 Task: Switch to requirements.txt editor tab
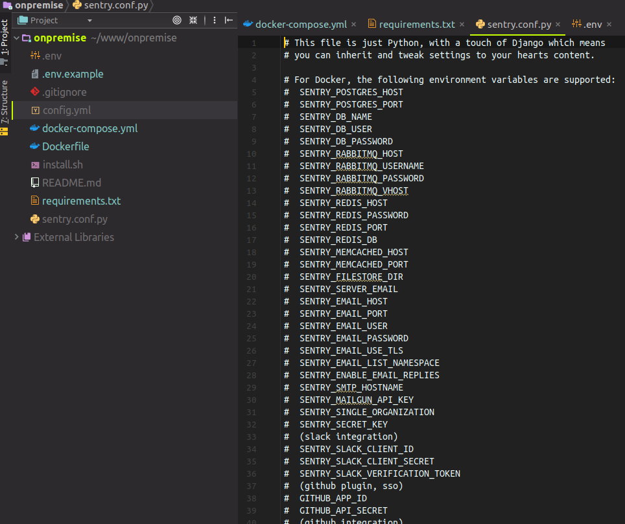pos(417,25)
